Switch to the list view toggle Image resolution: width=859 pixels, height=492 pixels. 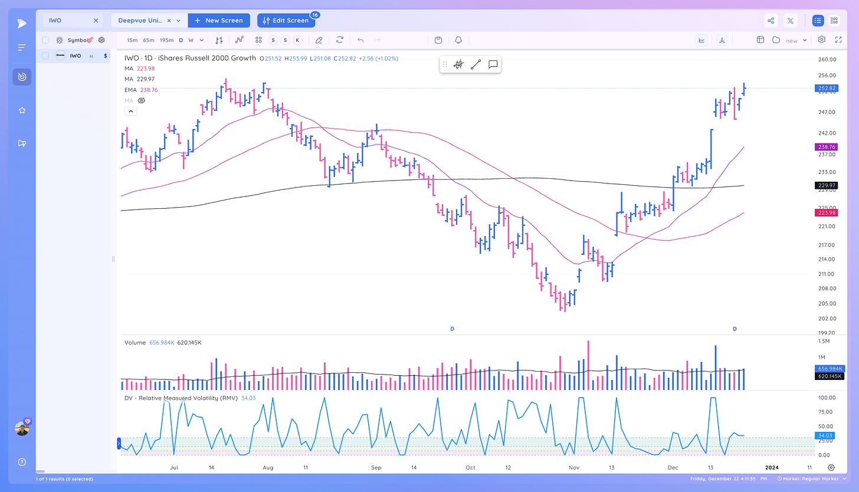pos(818,21)
